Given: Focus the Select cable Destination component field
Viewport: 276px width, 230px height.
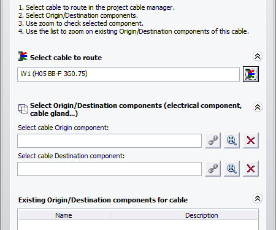Looking at the screenshot, I should tap(109, 169).
